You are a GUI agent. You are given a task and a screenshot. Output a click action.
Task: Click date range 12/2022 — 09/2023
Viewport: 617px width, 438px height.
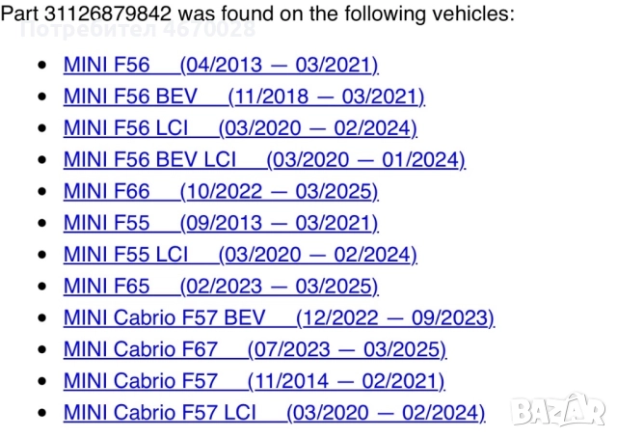pyautogui.click(x=394, y=318)
